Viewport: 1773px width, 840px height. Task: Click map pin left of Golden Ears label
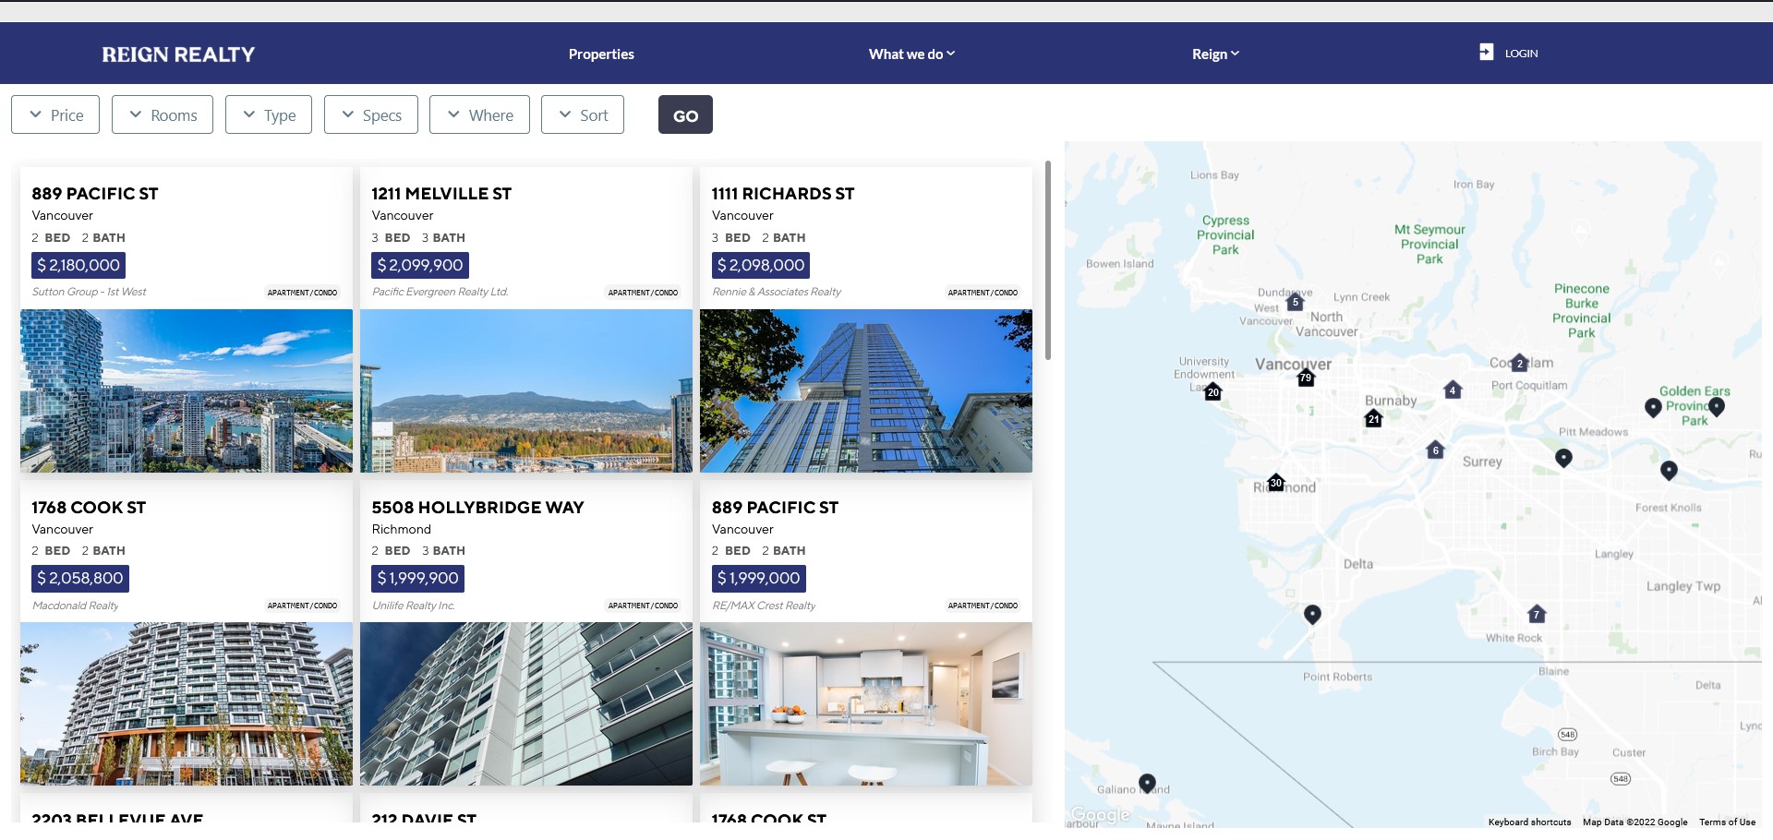coord(1653,407)
